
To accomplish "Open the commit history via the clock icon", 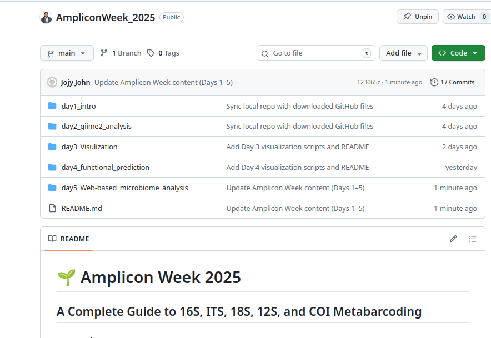I will pyautogui.click(x=433, y=82).
